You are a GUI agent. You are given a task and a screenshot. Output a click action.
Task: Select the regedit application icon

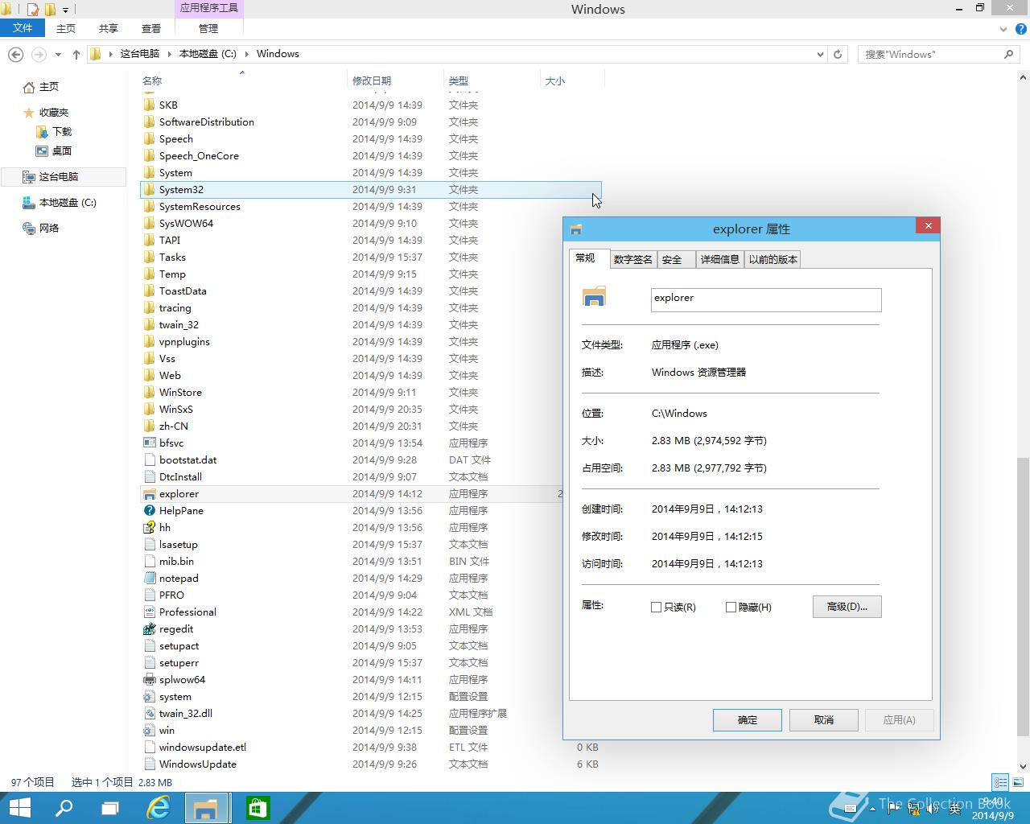tap(150, 628)
